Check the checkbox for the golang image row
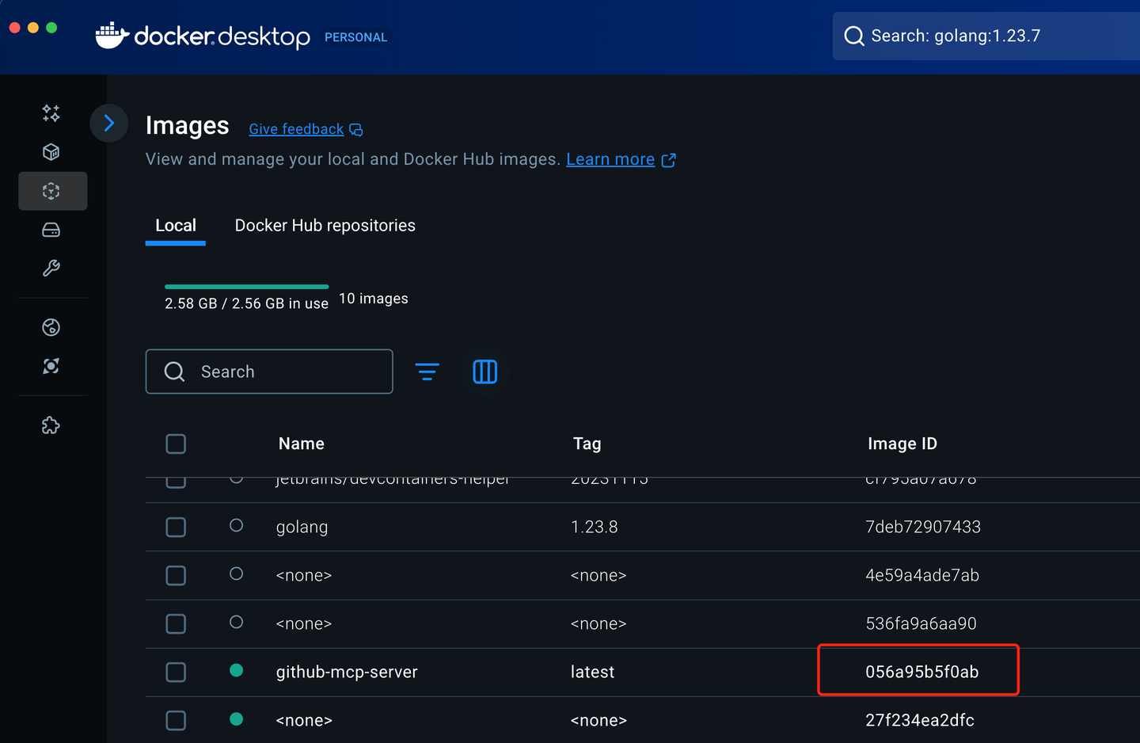Image resolution: width=1140 pixels, height=743 pixels. point(176,527)
